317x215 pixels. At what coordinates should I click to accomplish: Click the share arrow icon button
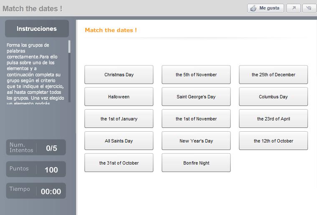(x=294, y=8)
